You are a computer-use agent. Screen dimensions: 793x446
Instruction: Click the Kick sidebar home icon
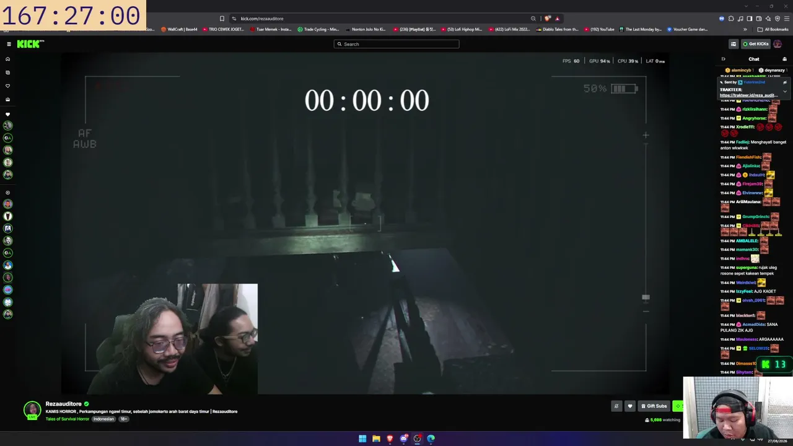(x=8, y=59)
